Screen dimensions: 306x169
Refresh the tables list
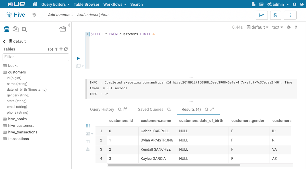click(66, 49)
